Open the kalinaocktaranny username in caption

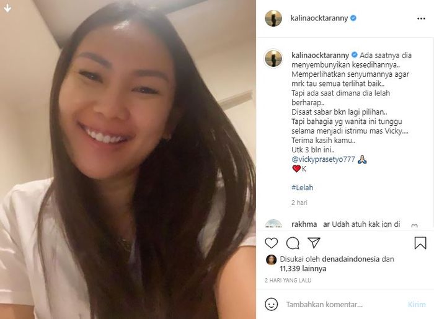tap(320, 55)
